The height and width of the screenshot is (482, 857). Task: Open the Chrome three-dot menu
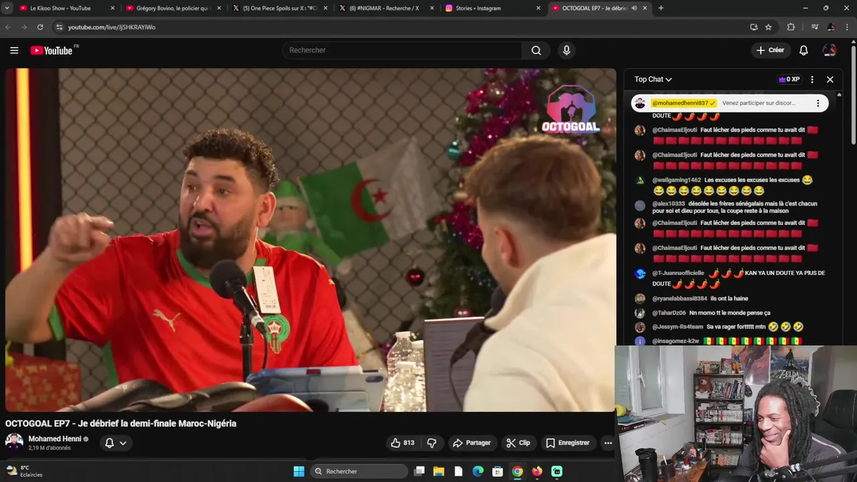pyautogui.click(x=848, y=27)
